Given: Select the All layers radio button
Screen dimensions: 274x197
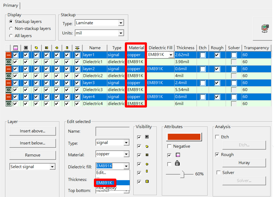Looking at the screenshot, I should coord(11,36).
